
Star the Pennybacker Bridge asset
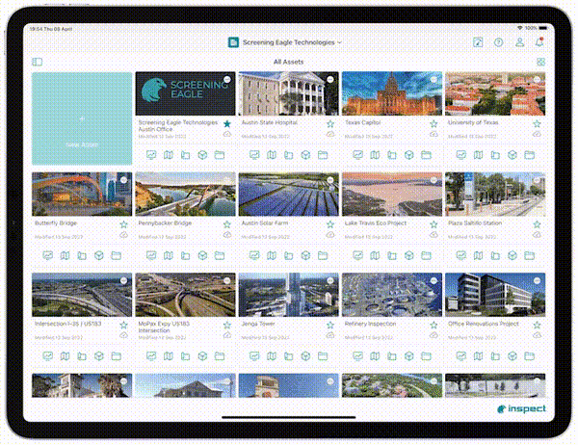pyautogui.click(x=227, y=224)
